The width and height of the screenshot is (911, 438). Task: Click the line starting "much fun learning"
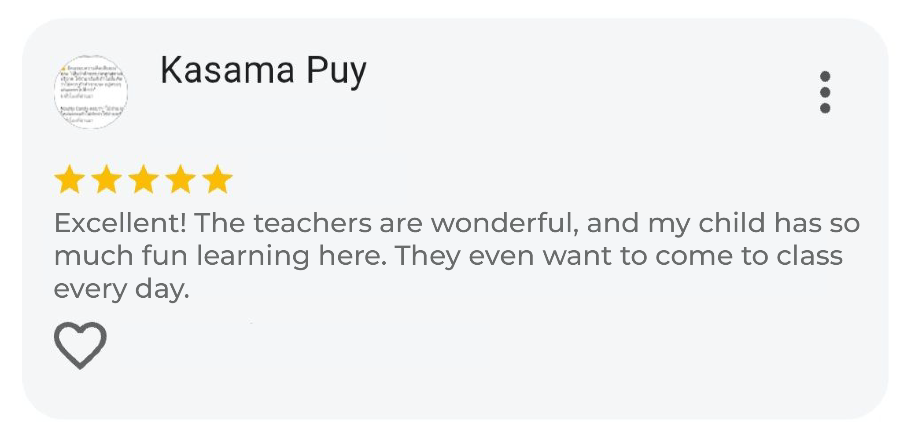click(448, 256)
